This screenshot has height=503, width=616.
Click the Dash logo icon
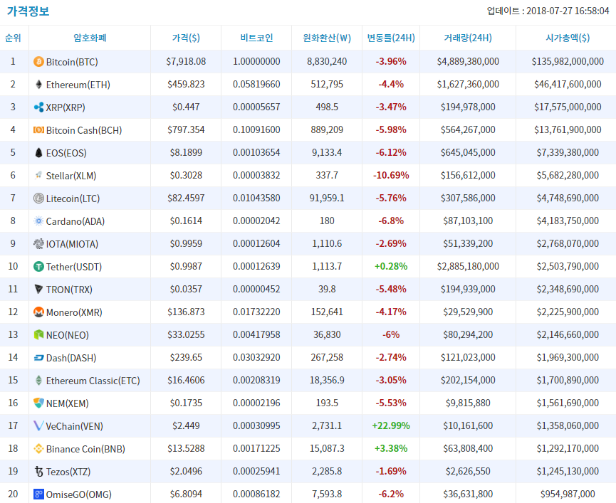pyautogui.click(x=38, y=357)
